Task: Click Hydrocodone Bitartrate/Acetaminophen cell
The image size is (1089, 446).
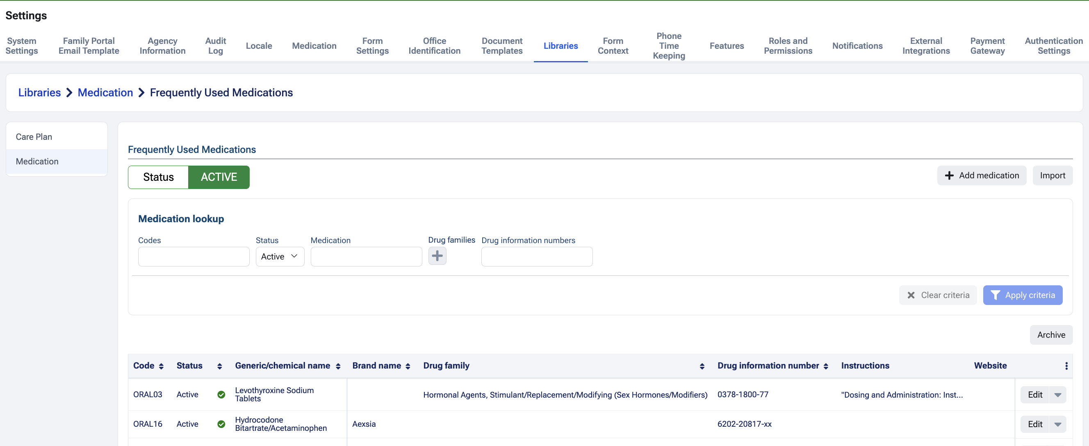Action: [281, 424]
